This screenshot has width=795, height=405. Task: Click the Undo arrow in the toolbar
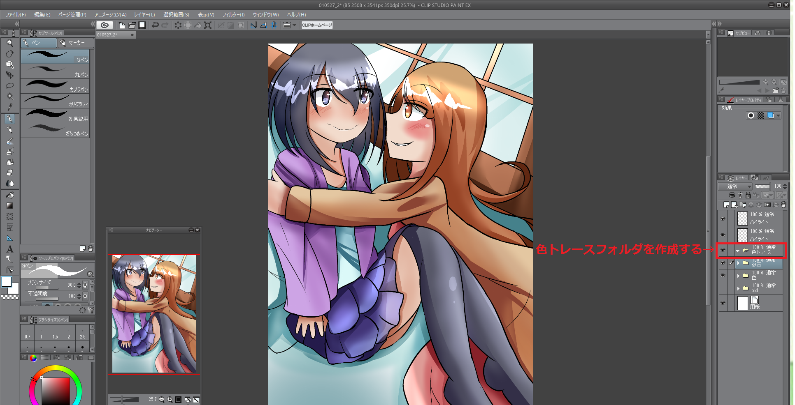pos(155,25)
